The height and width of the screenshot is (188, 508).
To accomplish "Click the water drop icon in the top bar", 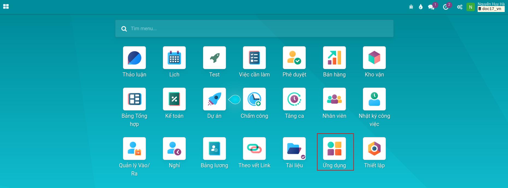I will coord(421,7).
